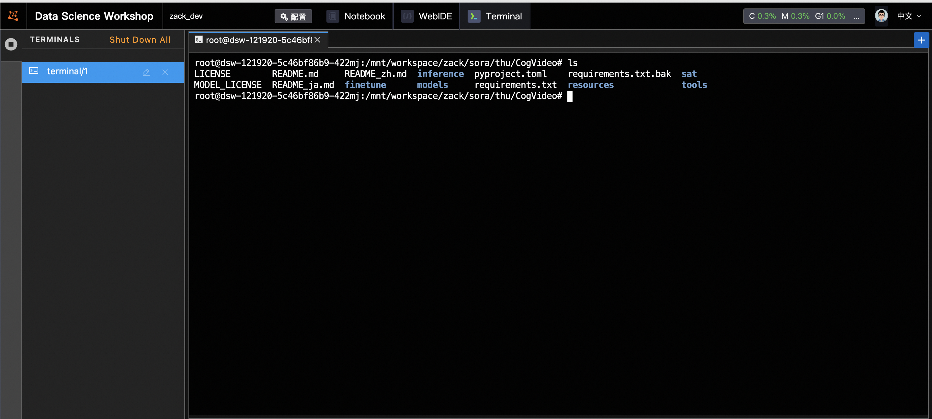The width and height of the screenshot is (932, 419).
Task: Switch to the WebIDE tab
Action: coord(435,16)
